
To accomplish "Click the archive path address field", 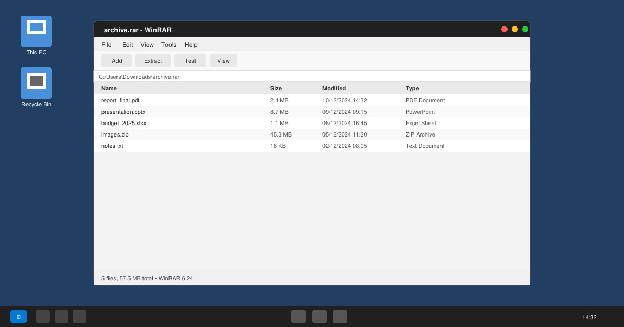I will click(312, 77).
